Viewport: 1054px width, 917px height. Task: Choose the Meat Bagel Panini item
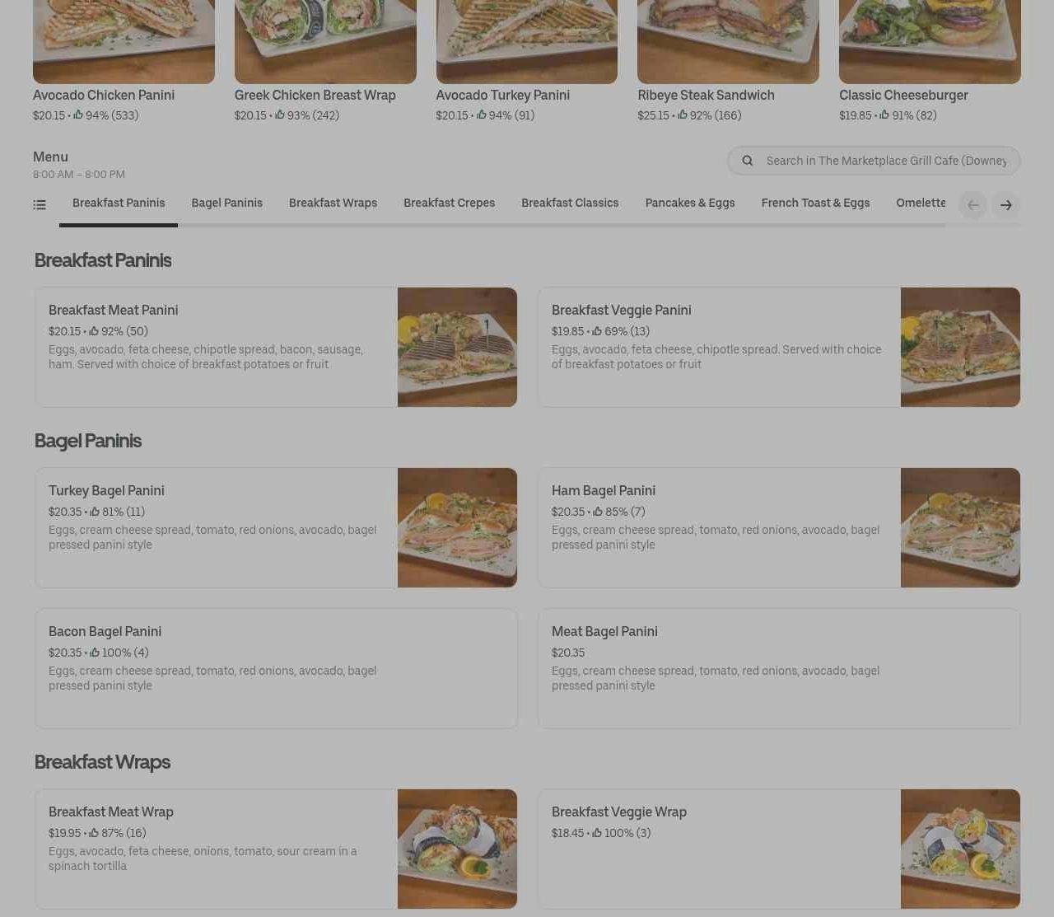click(779, 668)
